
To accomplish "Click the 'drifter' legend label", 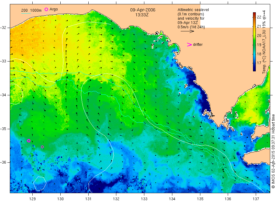I will pyautogui.click(x=198, y=45).
